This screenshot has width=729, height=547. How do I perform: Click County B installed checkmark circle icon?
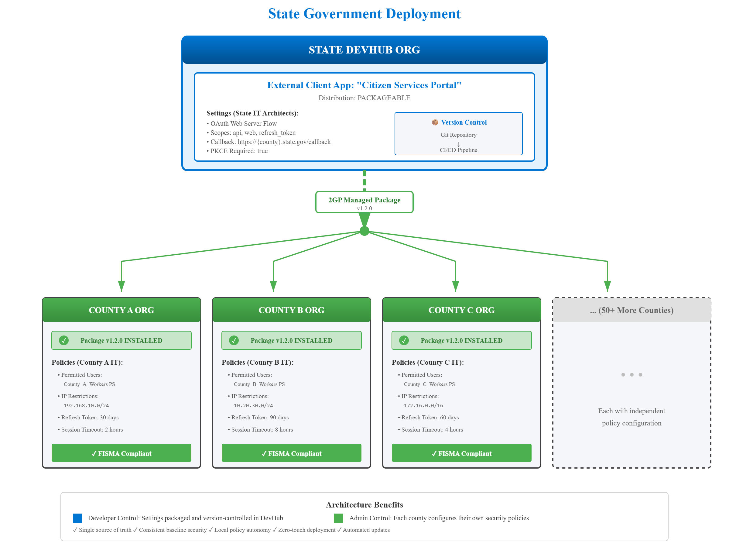coord(234,340)
